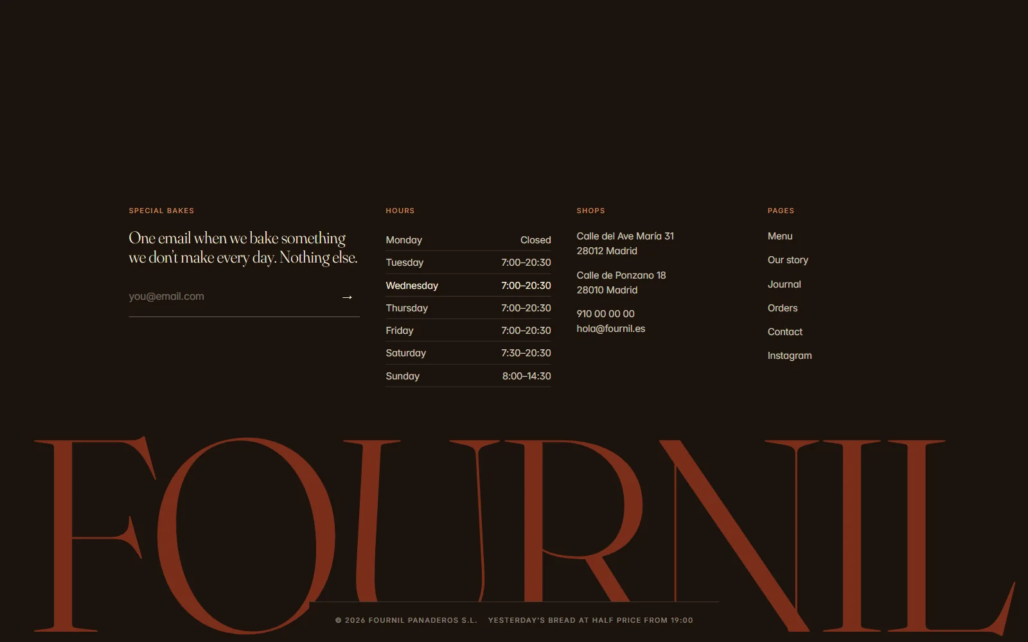Viewport: 1028px width, 642px height.
Task: Click the Closed hours value
Action: click(536, 240)
